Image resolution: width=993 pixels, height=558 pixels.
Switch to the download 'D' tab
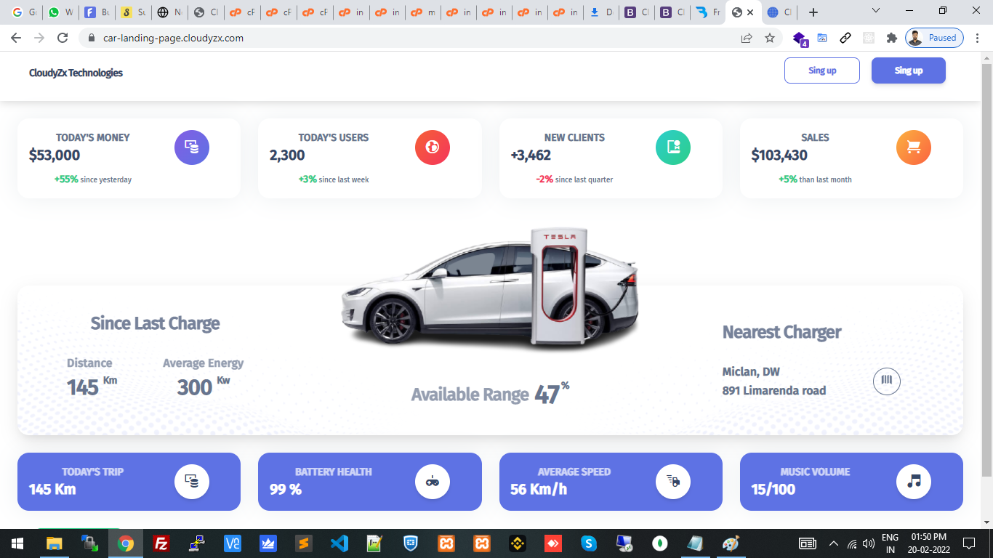click(601, 12)
